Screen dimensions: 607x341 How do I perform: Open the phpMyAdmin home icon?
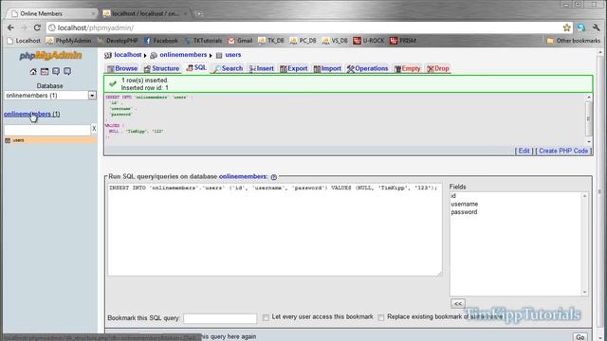[33, 72]
